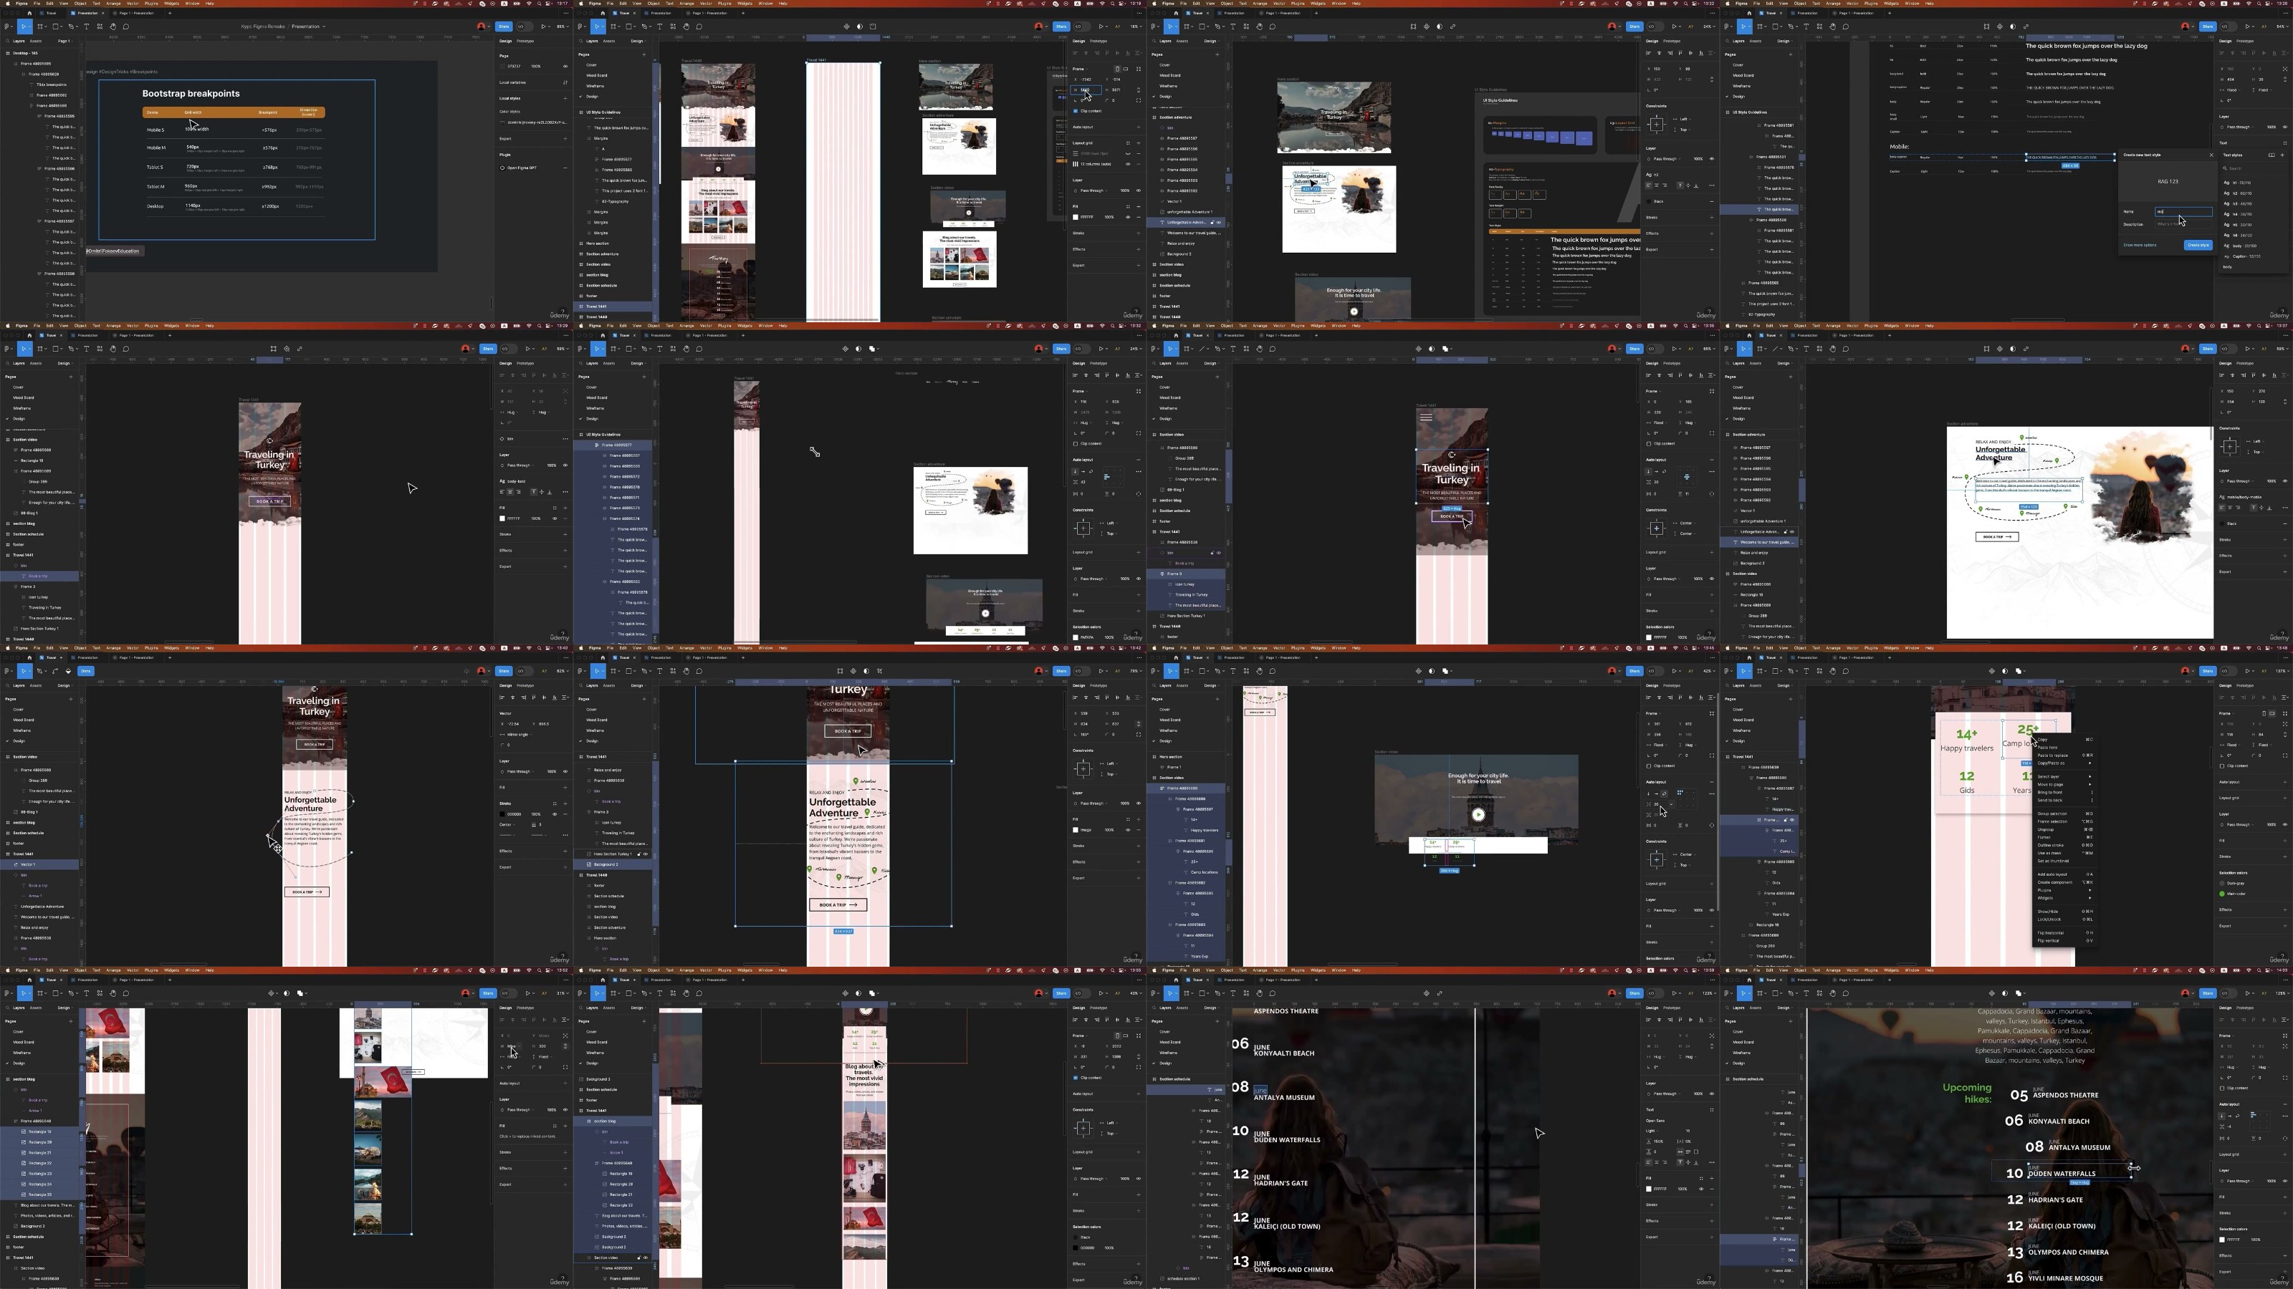
Task: Choose Set as thumbnail from the context menu
Action: (x=2064, y=861)
